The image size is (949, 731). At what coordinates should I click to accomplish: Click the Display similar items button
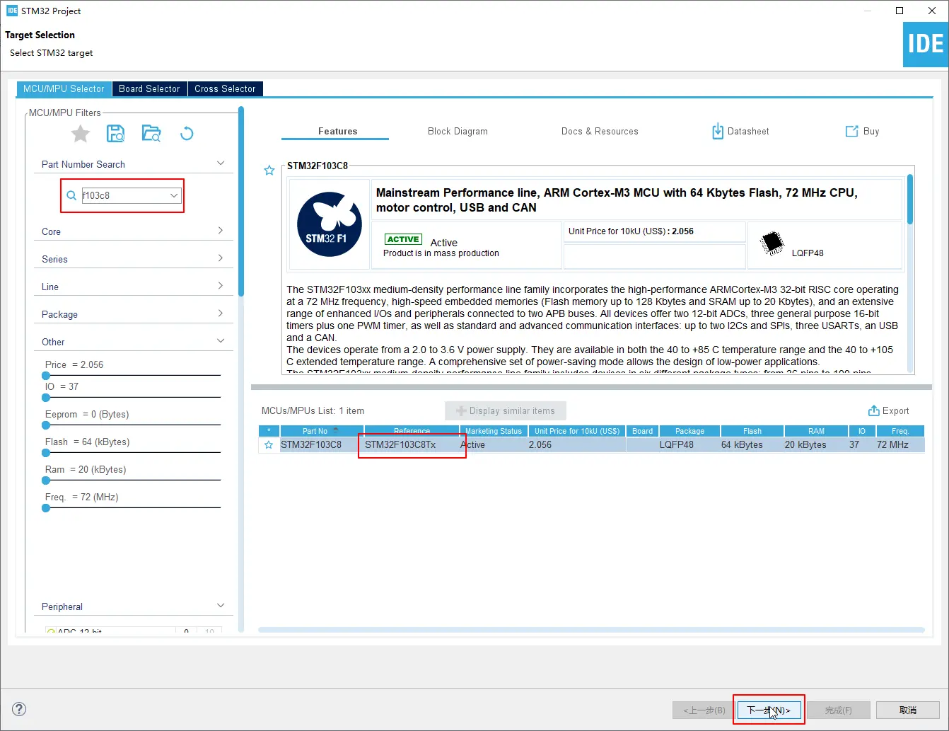tap(506, 410)
